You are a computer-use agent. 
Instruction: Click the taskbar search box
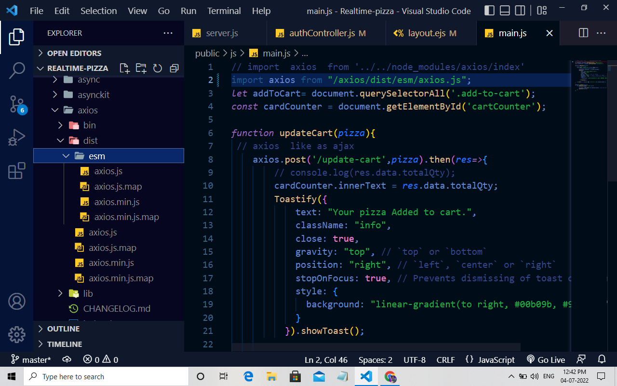click(107, 376)
